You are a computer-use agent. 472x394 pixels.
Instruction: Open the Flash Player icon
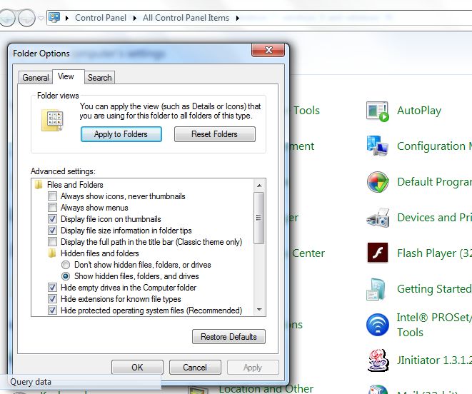pyautogui.click(x=378, y=253)
